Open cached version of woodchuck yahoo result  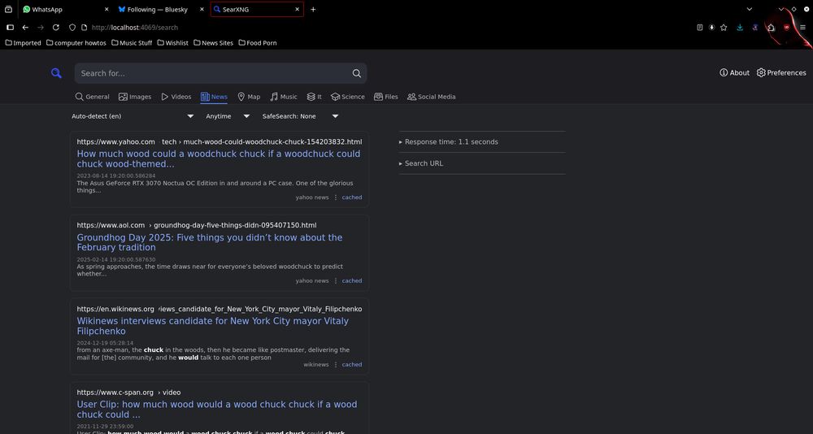[352, 197]
